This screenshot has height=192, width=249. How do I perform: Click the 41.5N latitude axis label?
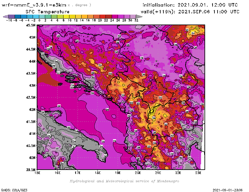(31, 121)
